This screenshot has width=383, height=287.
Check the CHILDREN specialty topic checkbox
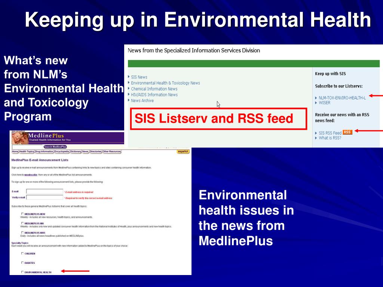[22, 253]
